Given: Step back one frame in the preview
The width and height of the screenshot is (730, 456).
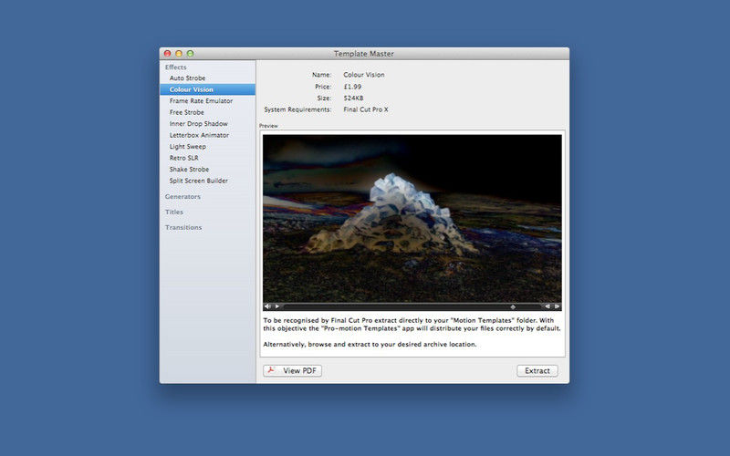Looking at the screenshot, I should (x=547, y=306).
